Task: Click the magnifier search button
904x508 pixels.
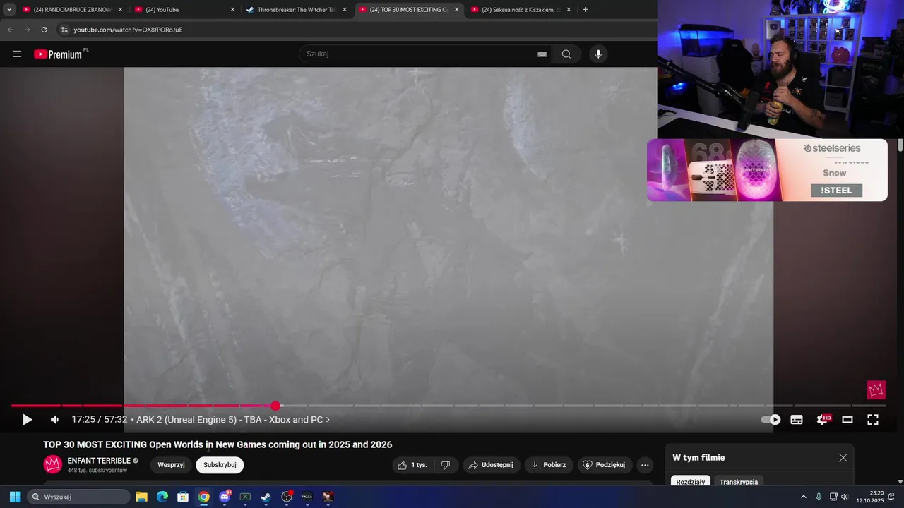Action: [566, 54]
